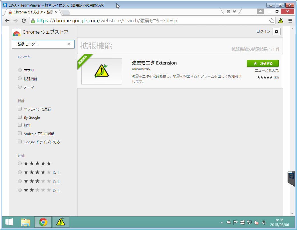The width and height of the screenshot is (297, 230).
Task: Toggle the Japanese IME indicator
Action: [x=264, y=222]
